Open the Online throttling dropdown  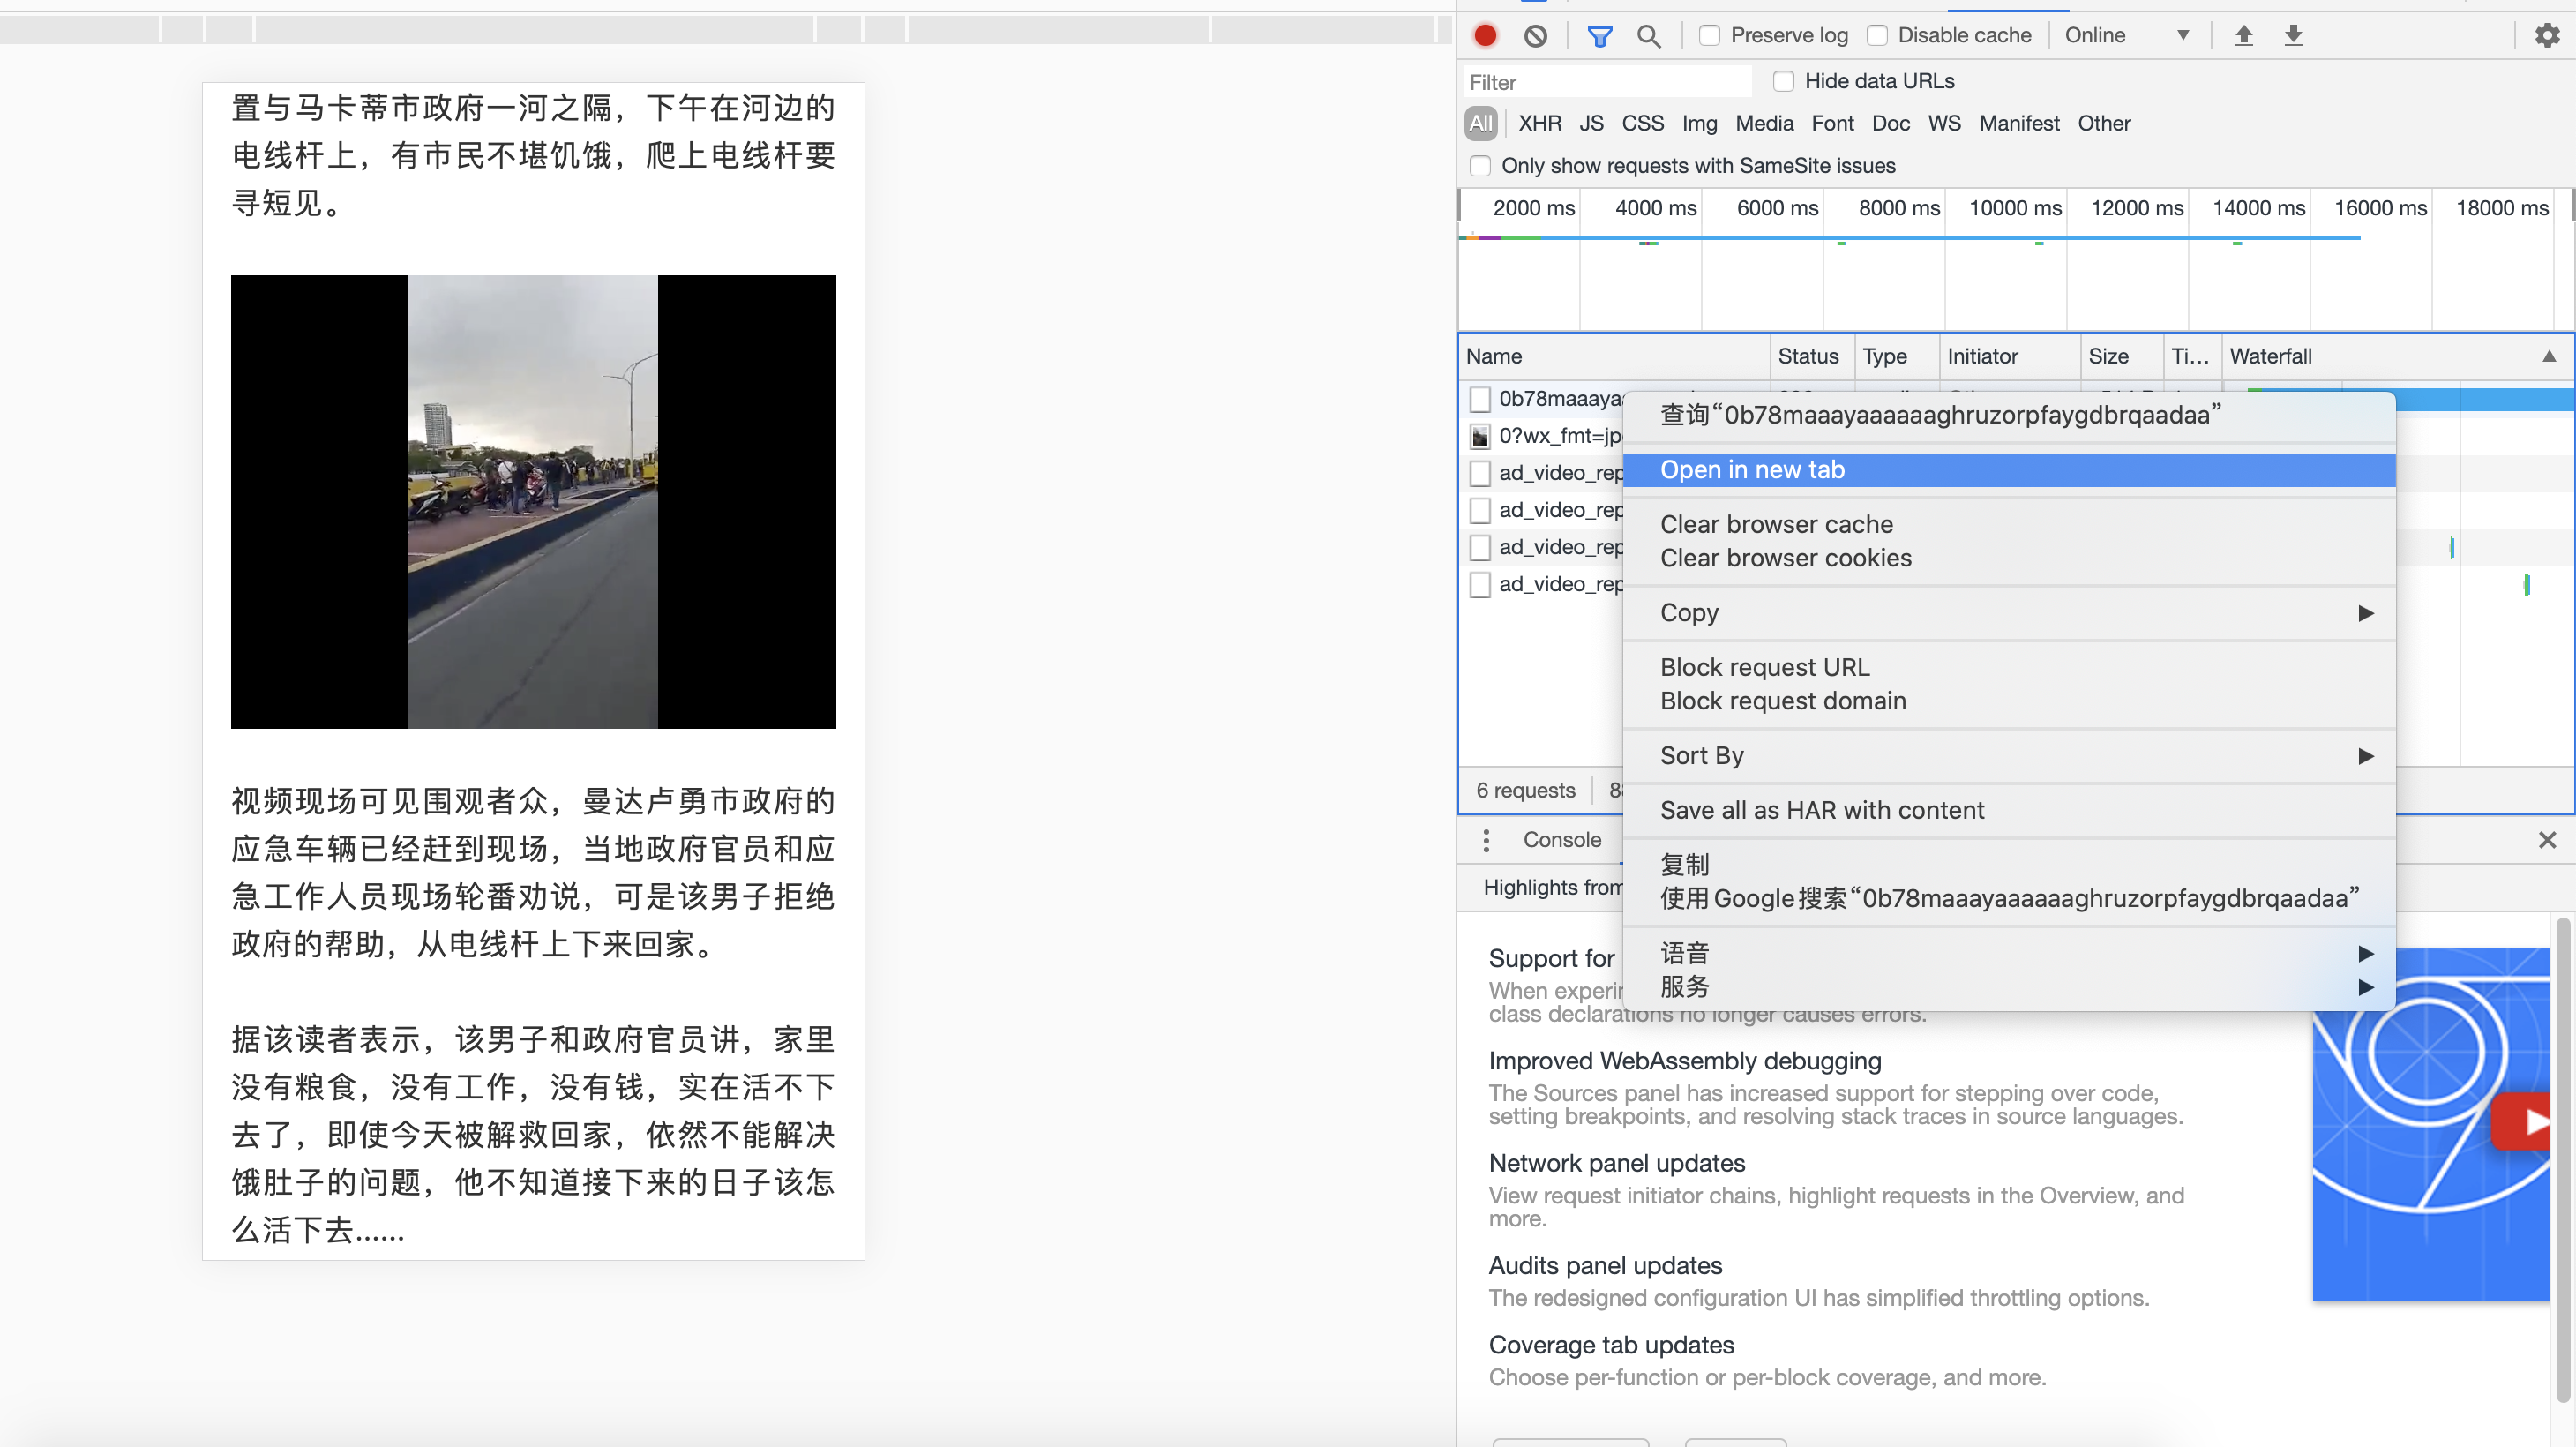[2126, 36]
